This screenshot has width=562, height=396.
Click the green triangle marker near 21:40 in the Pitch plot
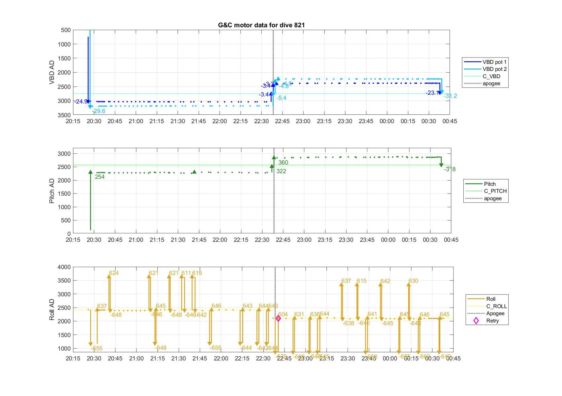point(194,172)
